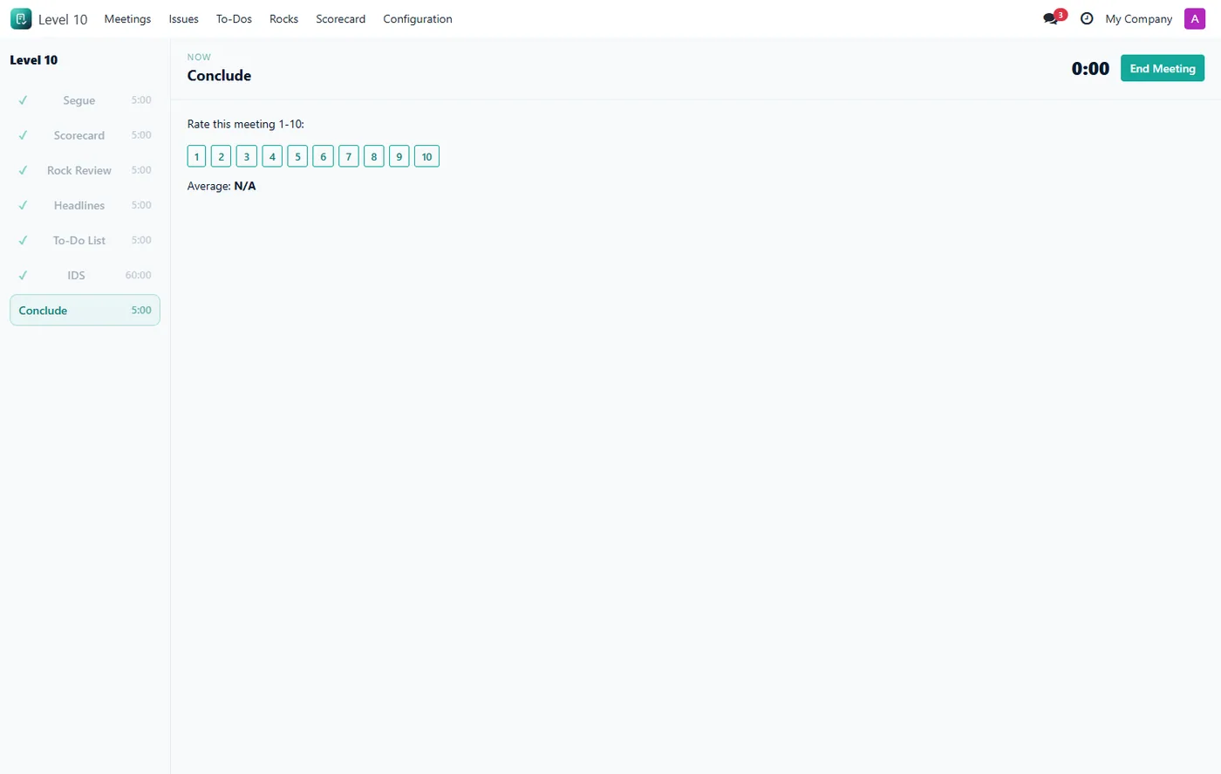The width and height of the screenshot is (1221, 774).
Task: Rate the meeting 4
Action: (x=272, y=156)
